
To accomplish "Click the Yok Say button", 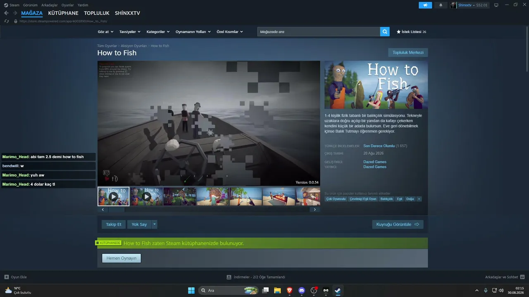I will [x=139, y=224].
